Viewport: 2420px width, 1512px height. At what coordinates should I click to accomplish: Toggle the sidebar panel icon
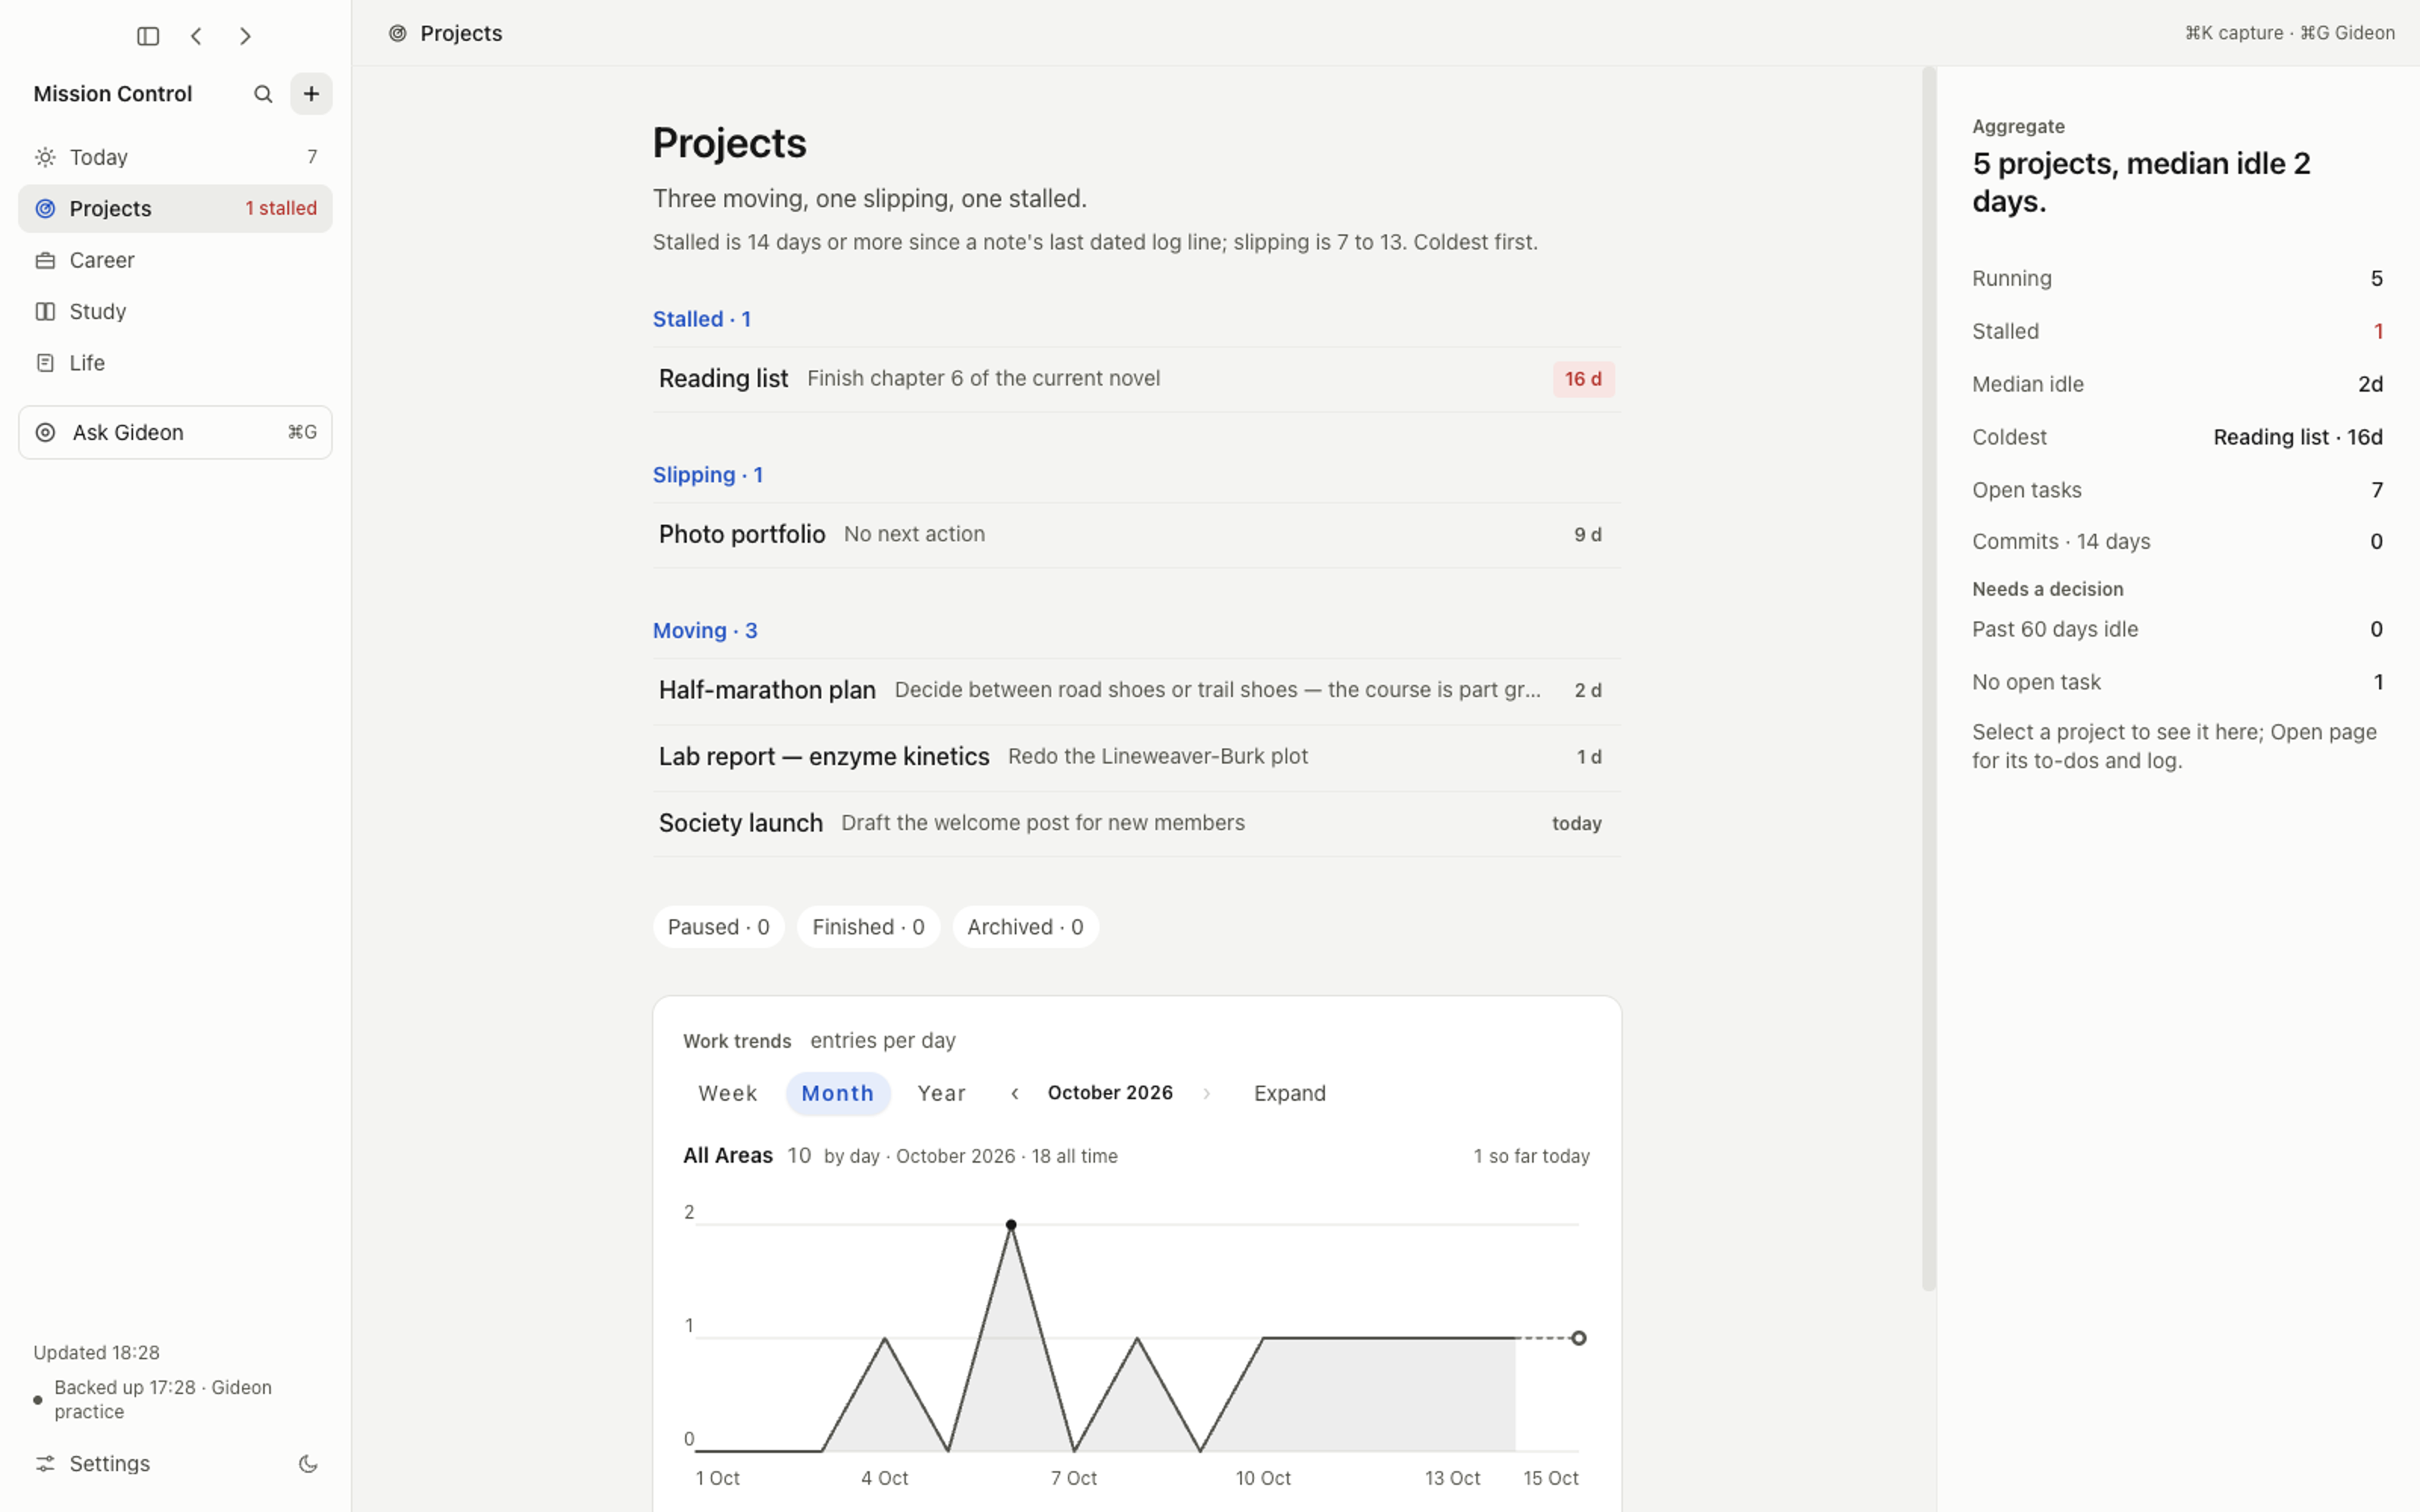point(148,37)
